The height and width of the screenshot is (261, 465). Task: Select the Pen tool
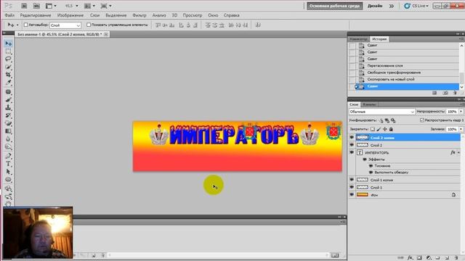point(8,156)
